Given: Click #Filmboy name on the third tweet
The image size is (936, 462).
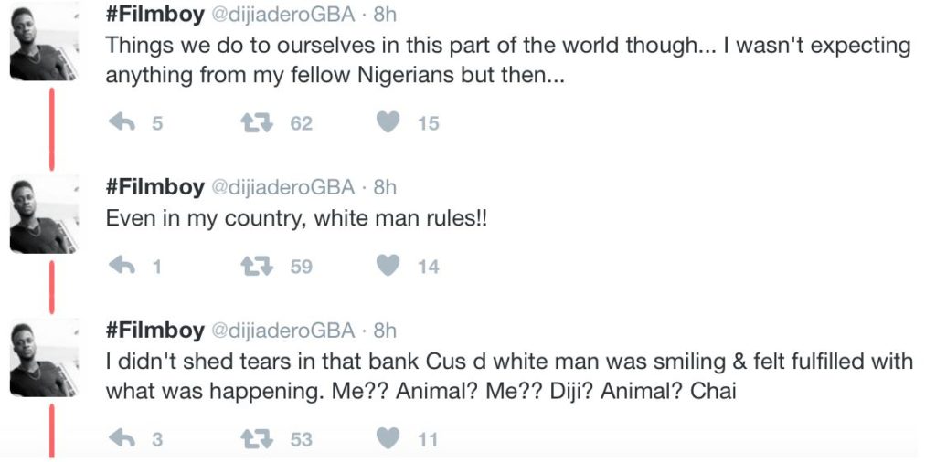Looking at the screenshot, I should coord(154,331).
